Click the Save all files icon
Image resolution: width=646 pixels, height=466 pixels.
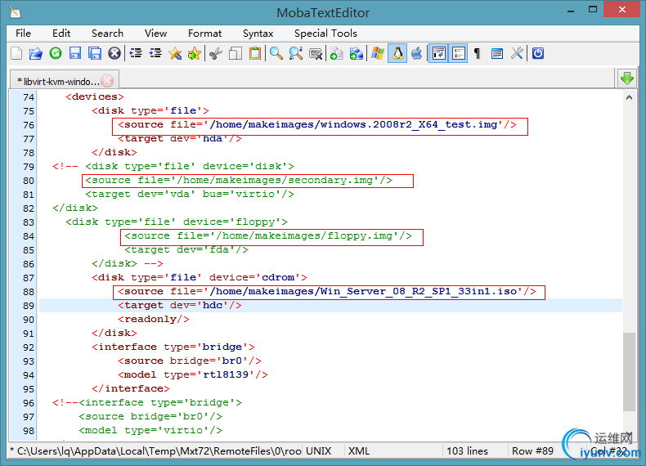(95, 54)
